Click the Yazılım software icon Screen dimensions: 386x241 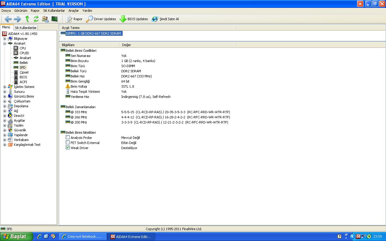(10, 125)
